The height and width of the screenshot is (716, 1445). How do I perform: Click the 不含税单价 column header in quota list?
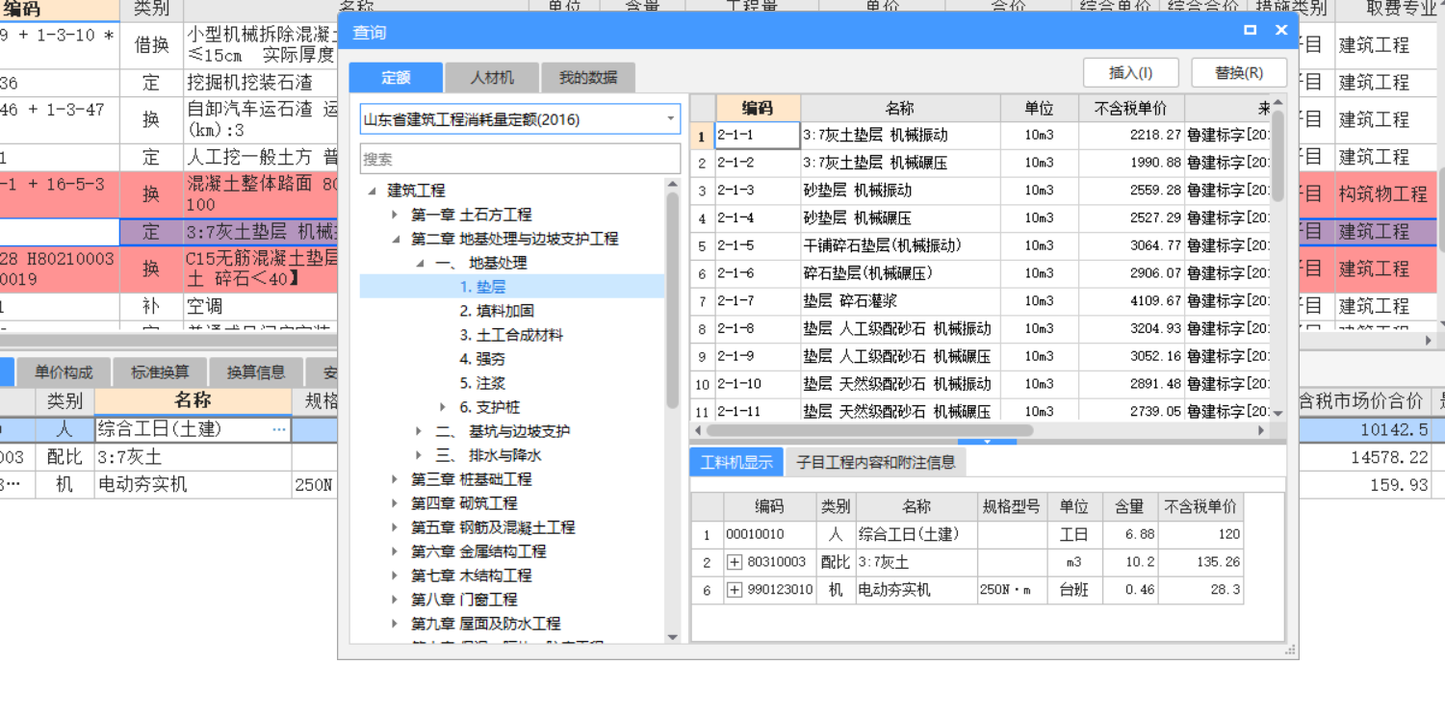tap(1131, 108)
